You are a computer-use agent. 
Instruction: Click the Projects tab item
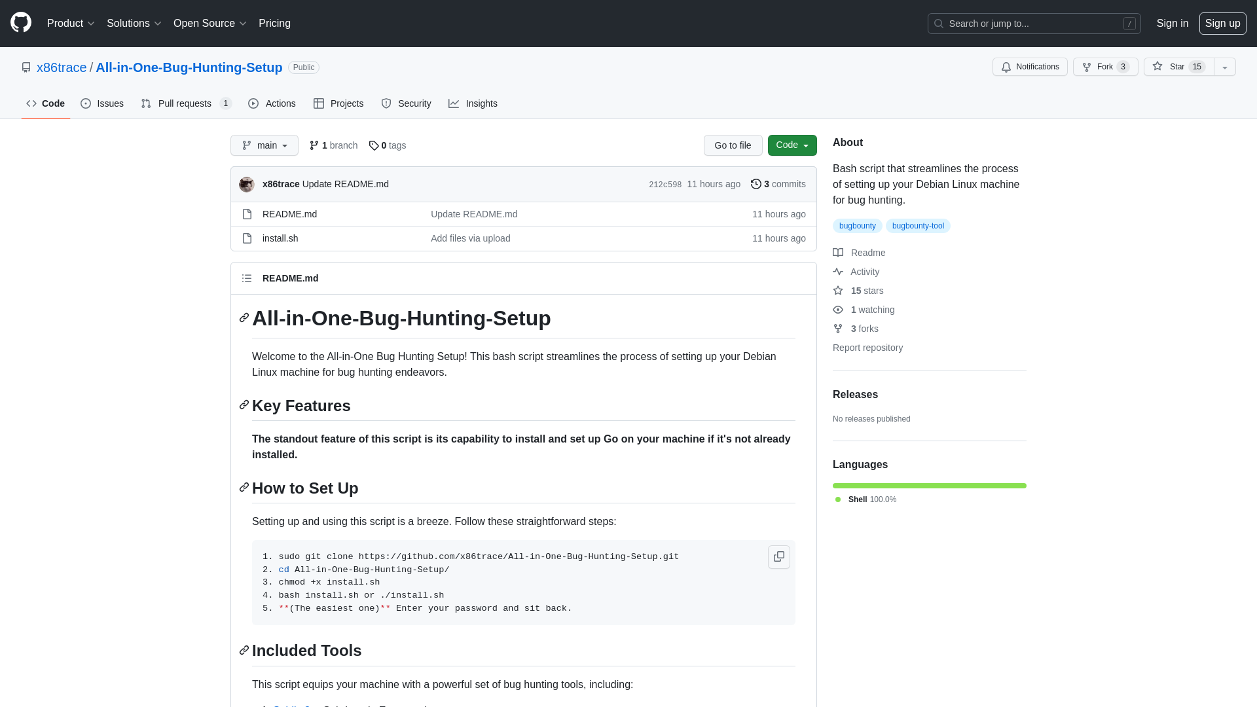[338, 103]
